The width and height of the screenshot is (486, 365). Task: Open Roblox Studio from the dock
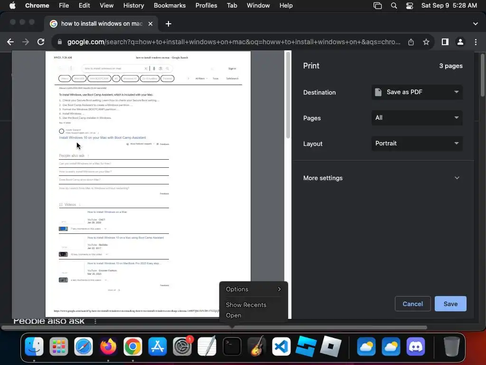point(306,346)
